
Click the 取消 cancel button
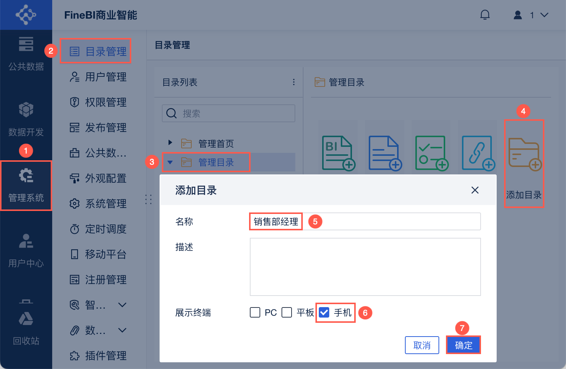click(x=422, y=345)
